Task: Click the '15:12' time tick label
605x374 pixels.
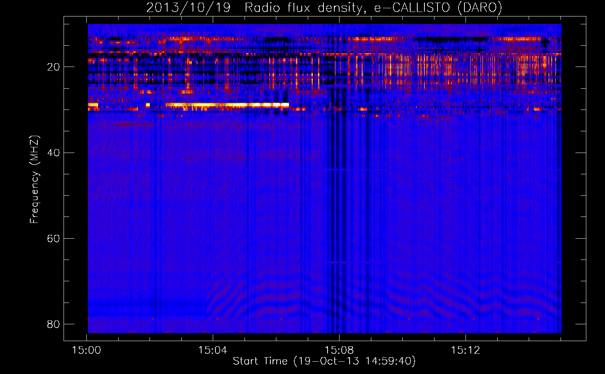Action: (466, 350)
